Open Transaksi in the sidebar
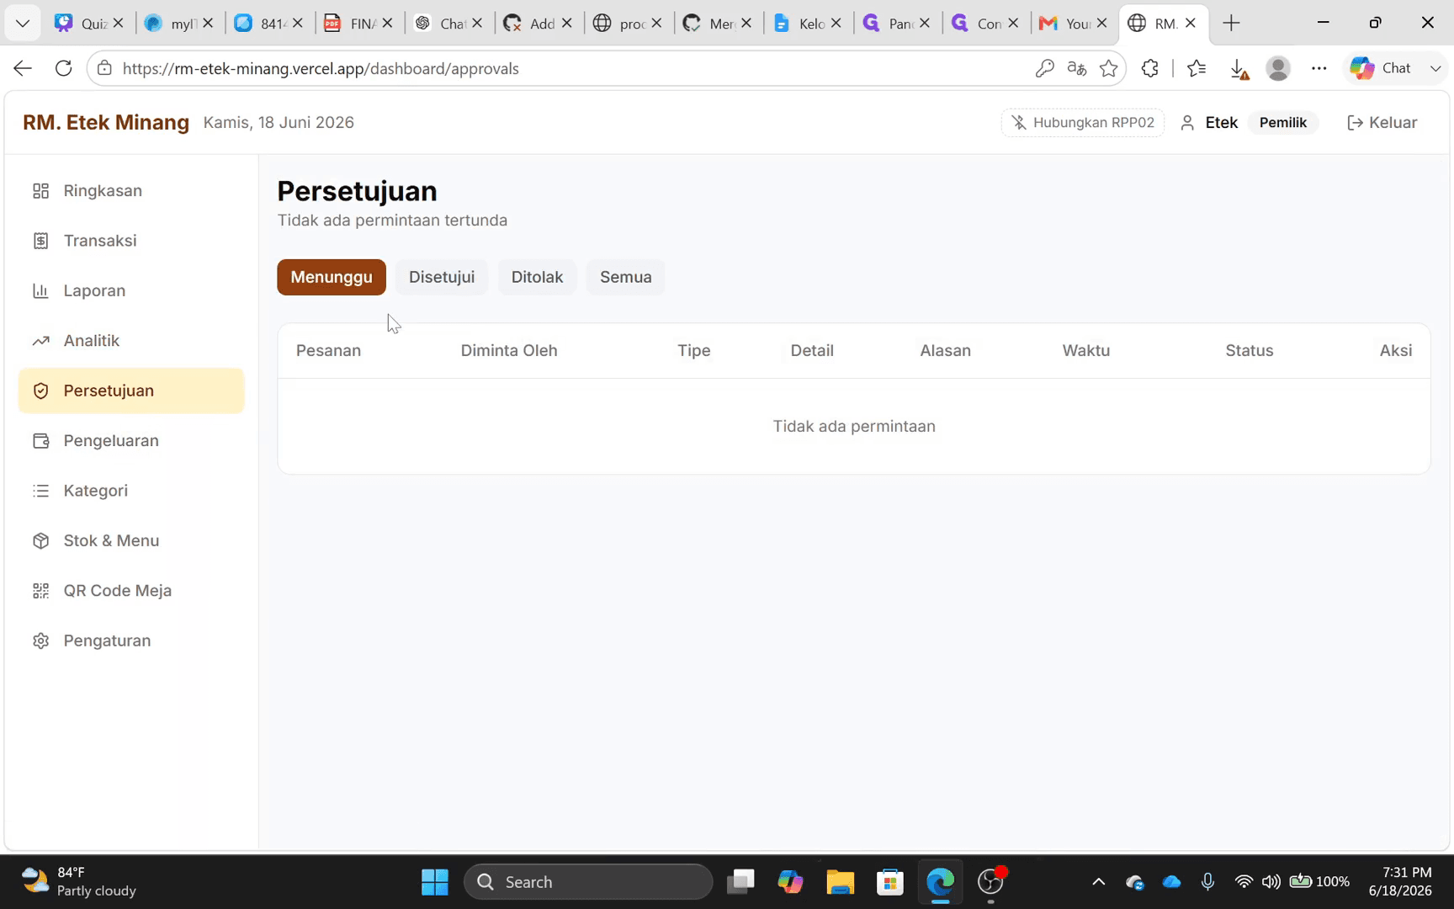 tap(131, 241)
